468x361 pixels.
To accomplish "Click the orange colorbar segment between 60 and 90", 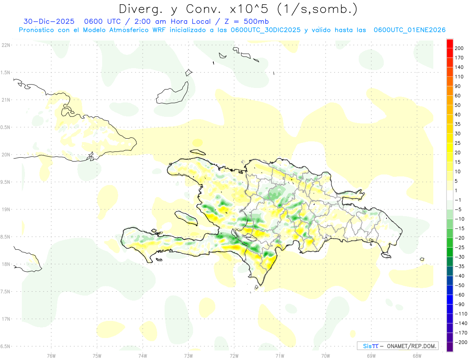I will pos(450,91).
